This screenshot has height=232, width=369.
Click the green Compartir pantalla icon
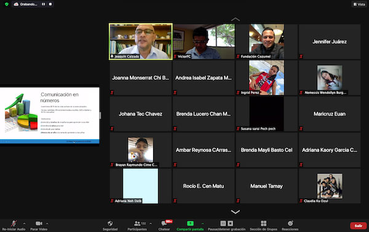coord(190,223)
